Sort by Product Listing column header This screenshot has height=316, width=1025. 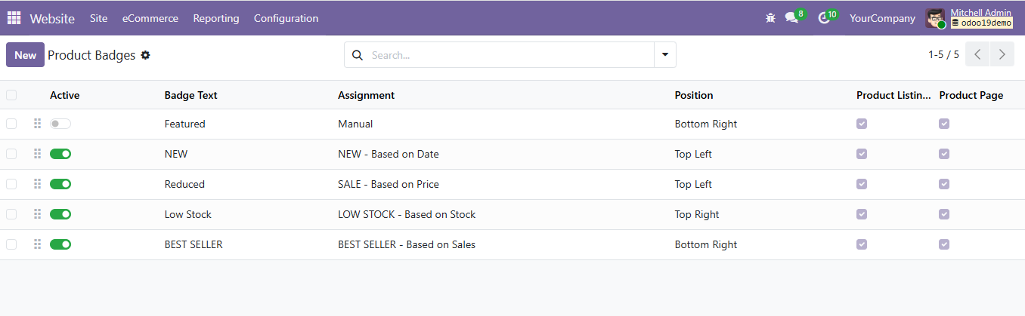pos(894,95)
